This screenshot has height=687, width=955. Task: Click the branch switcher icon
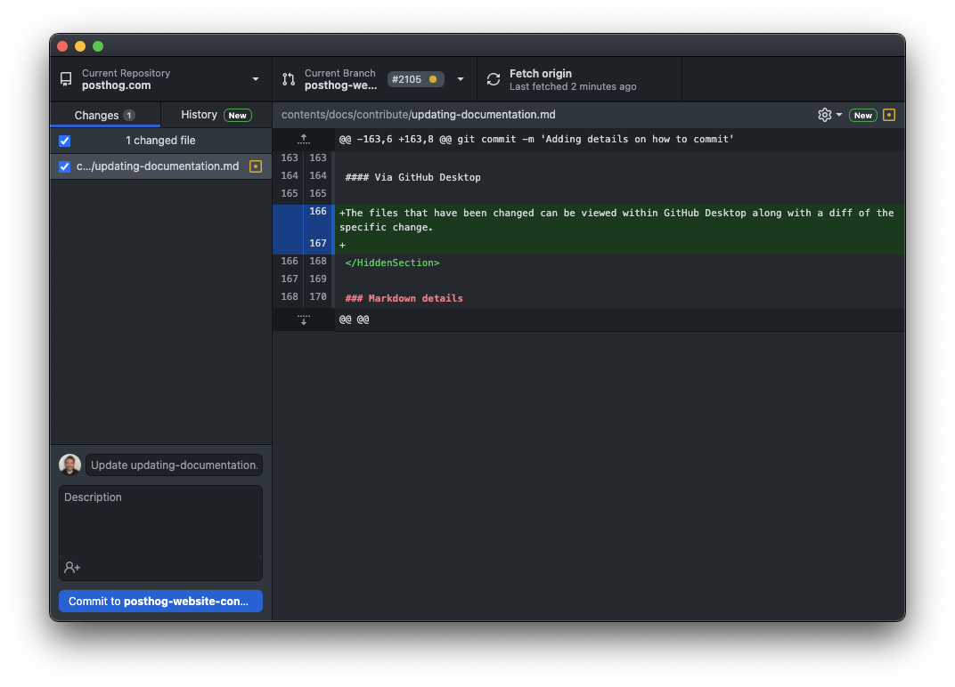(x=289, y=79)
